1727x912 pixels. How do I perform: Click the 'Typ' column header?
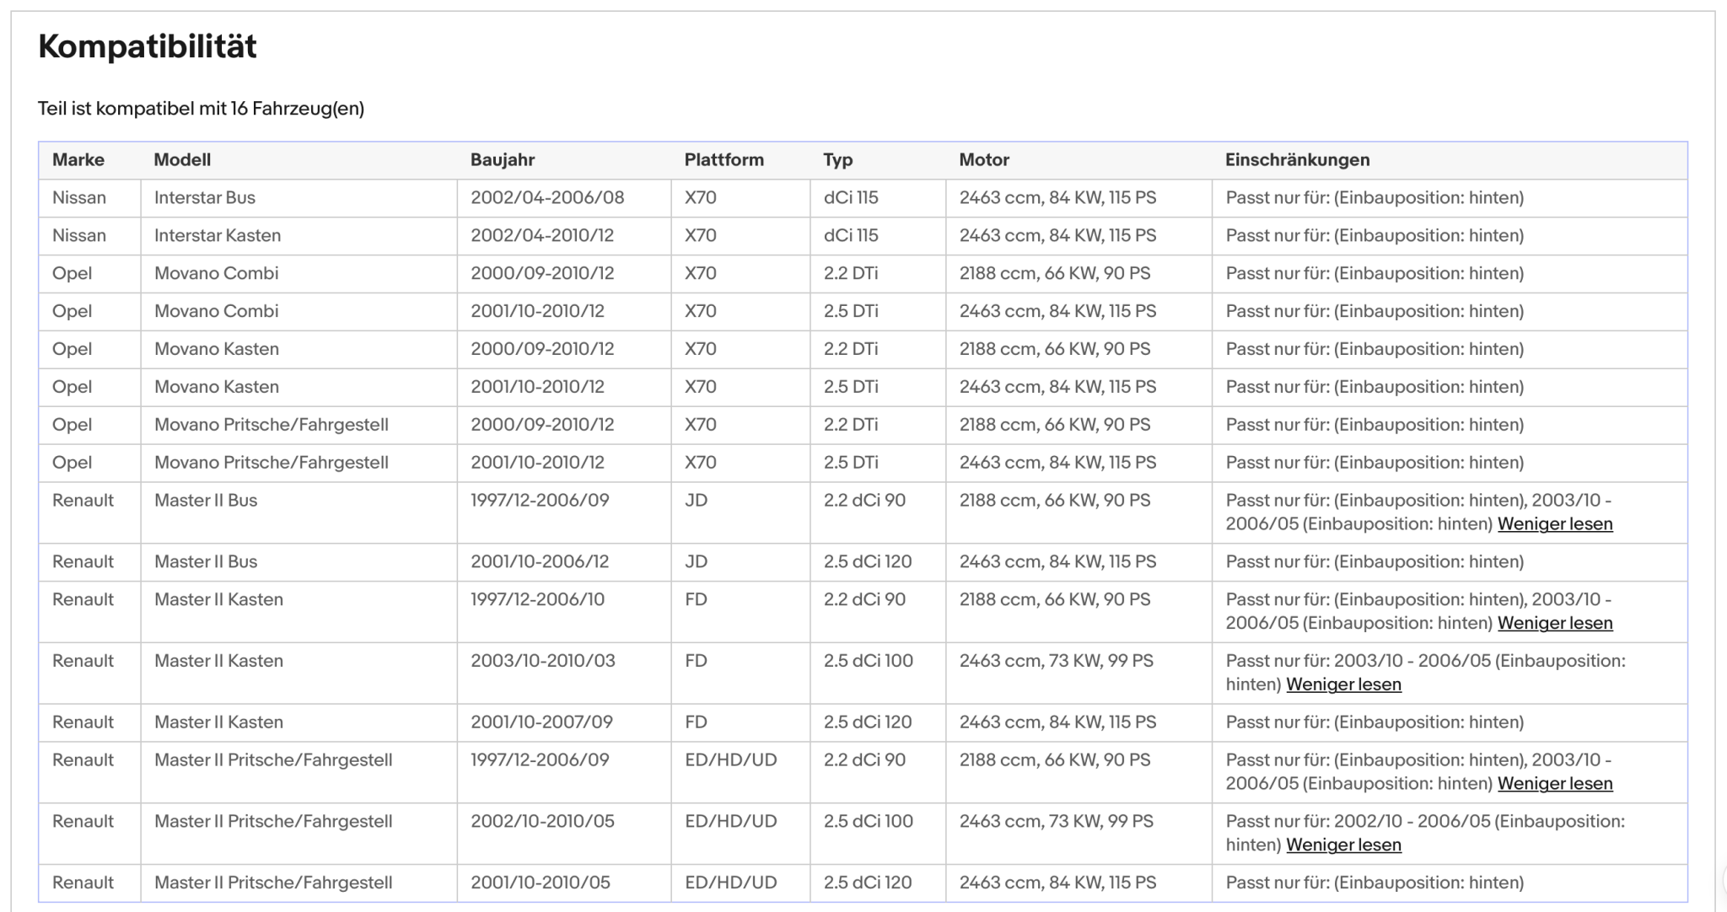pos(838,160)
